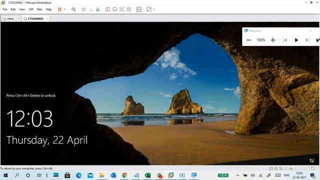The image size is (320, 180).
Task: Switch to Unity mode
Action: click(x=129, y=9)
